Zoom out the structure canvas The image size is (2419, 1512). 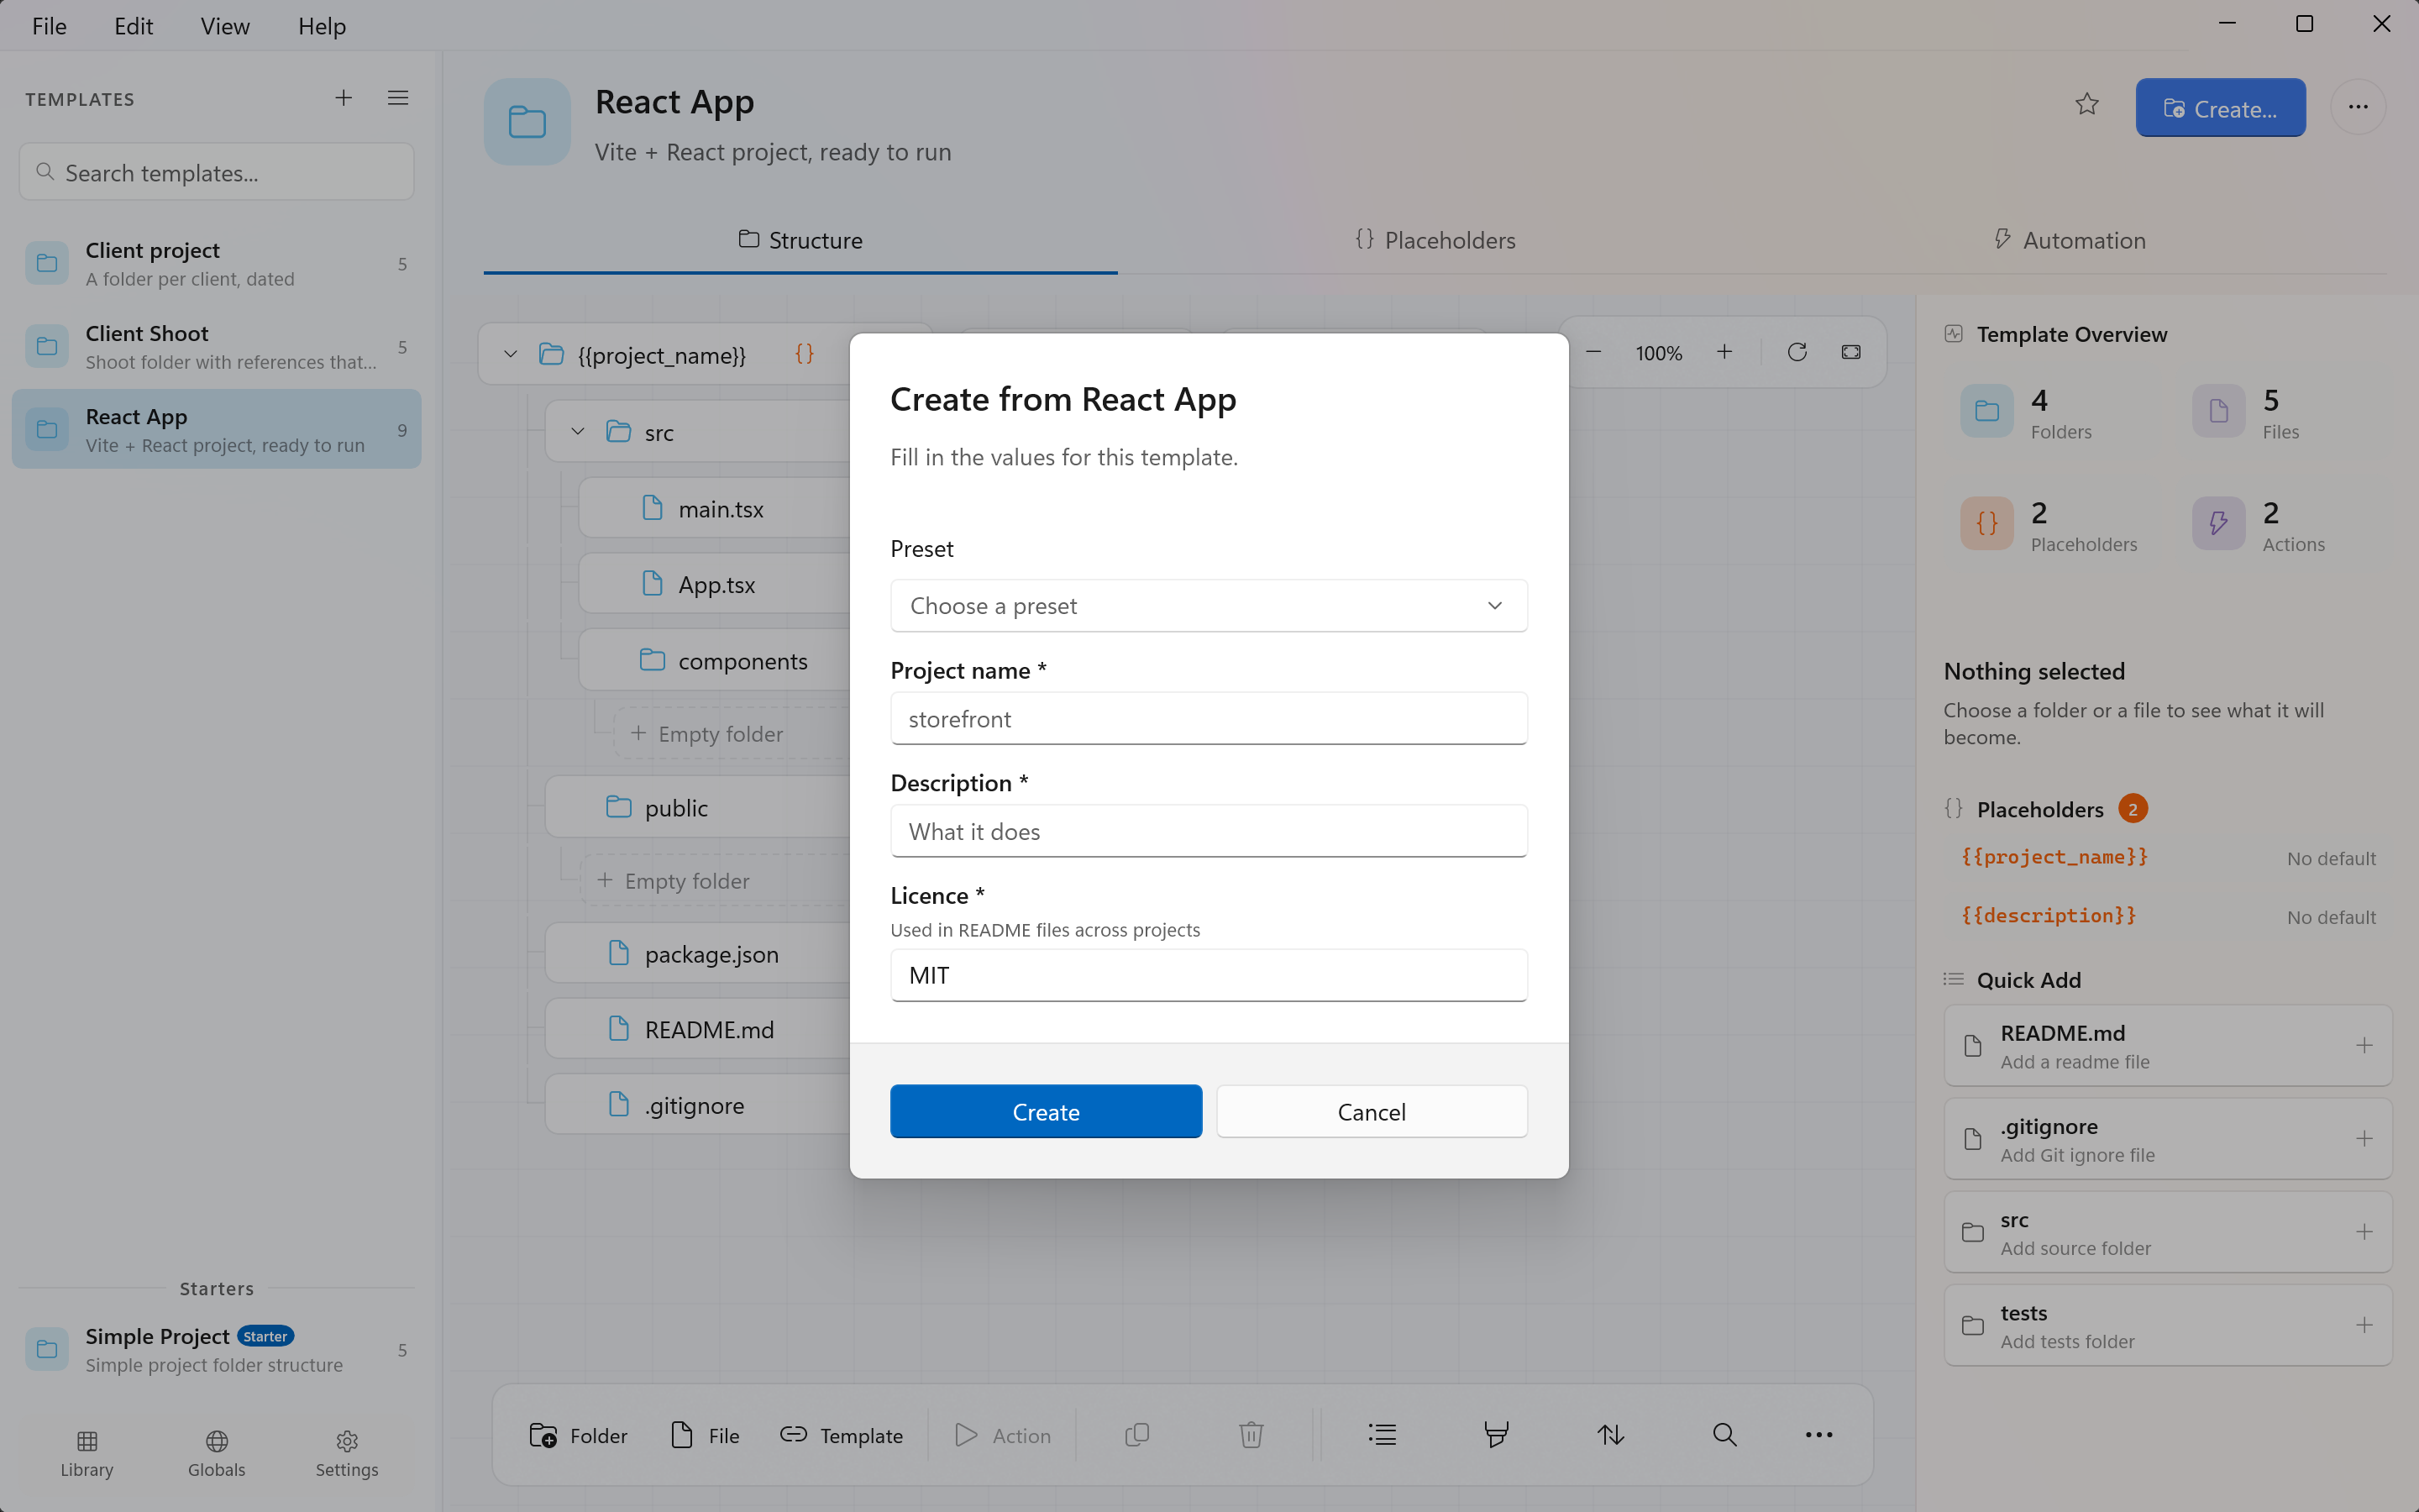pos(1593,352)
